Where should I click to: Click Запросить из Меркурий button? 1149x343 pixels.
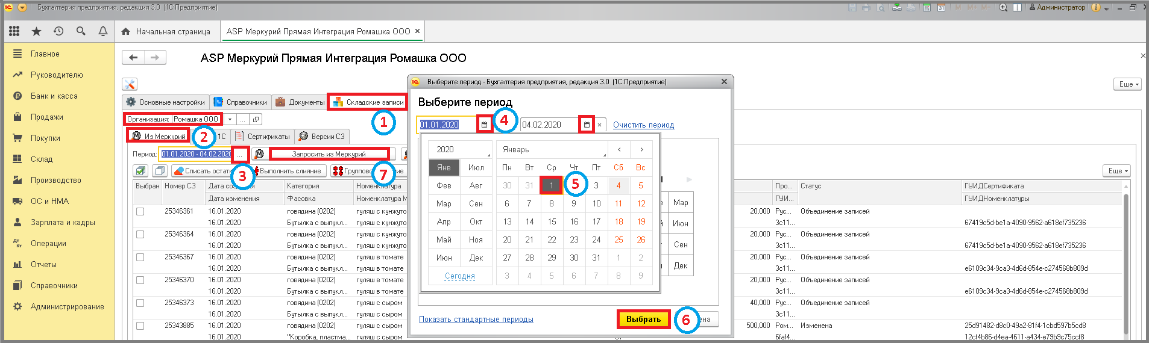point(329,154)
